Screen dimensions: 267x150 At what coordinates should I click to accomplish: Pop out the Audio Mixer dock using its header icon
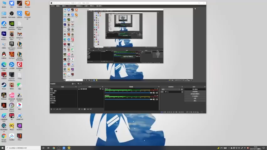click(x=159, y=87)
